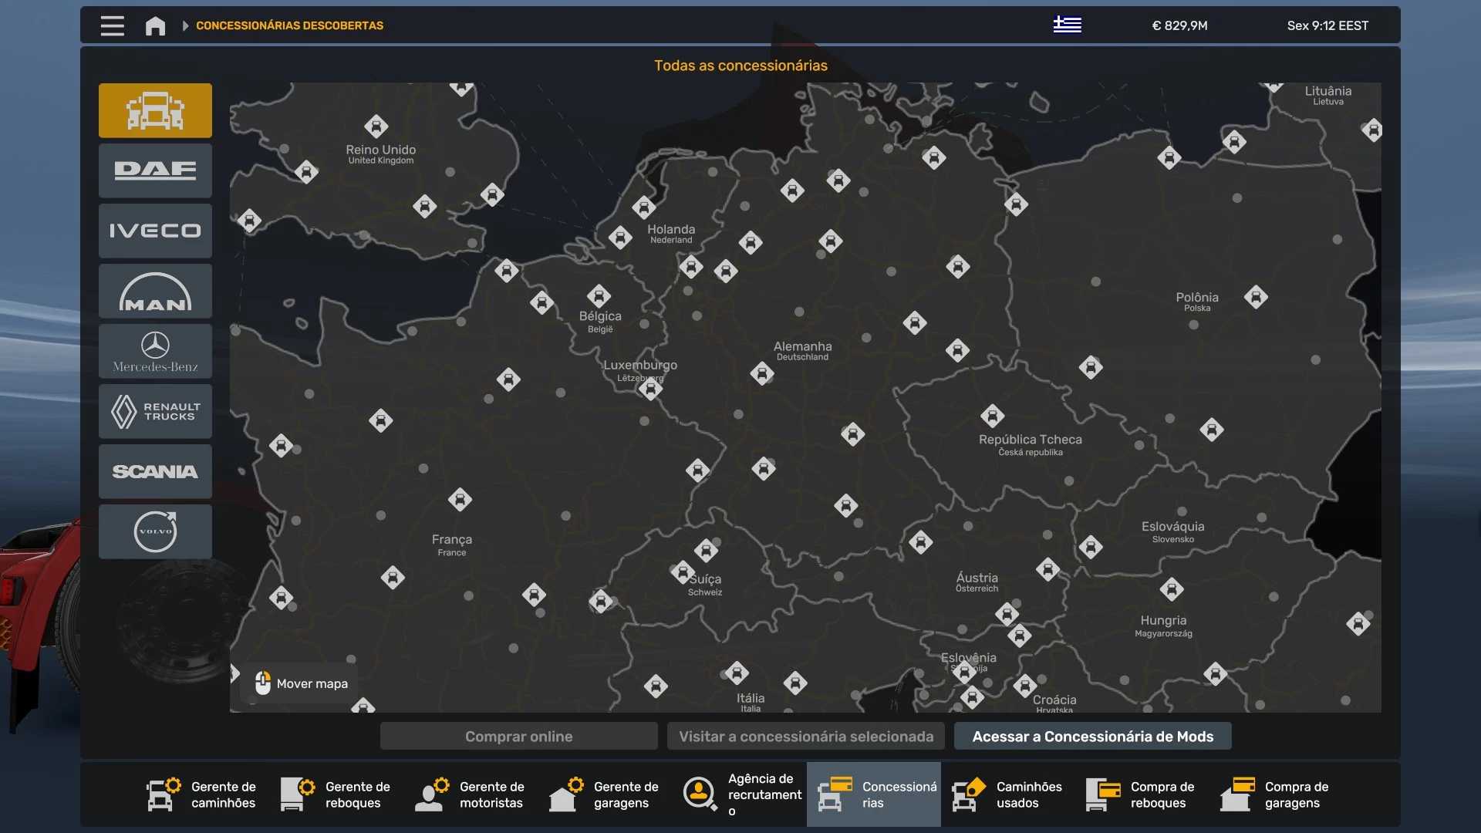This screenshot has height=833, width=1481.
Task: Click the Comprar online button
Action: click(518, 737)
